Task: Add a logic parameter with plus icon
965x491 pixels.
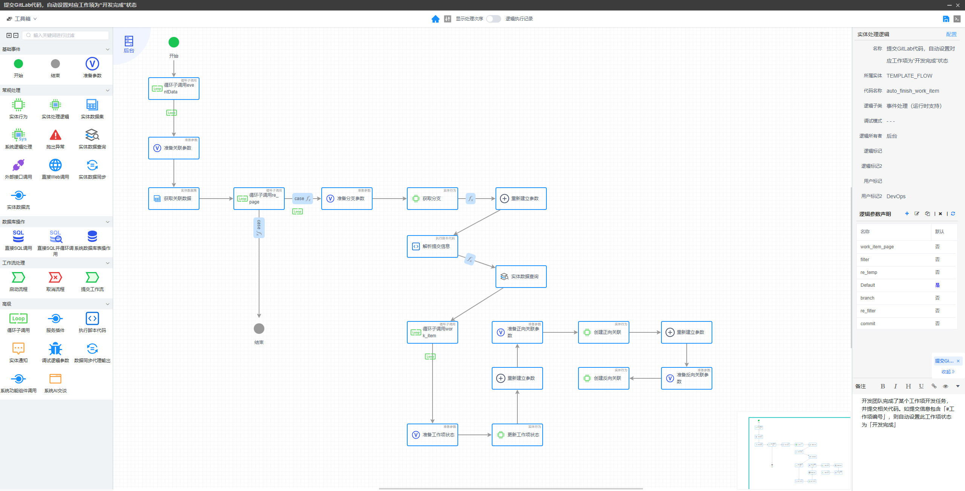Action: click(x=907, y=214)
